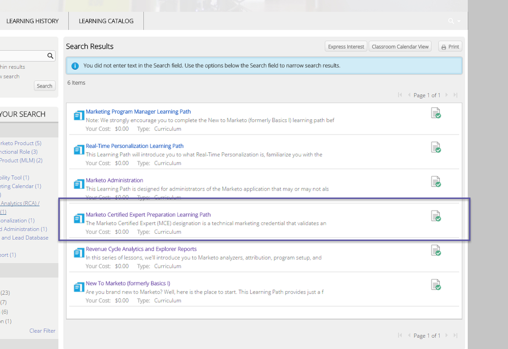Screen dimensions: 508x349
Task: Clear the sidebar filter with Clear Filter
Action: pos(42,331)
